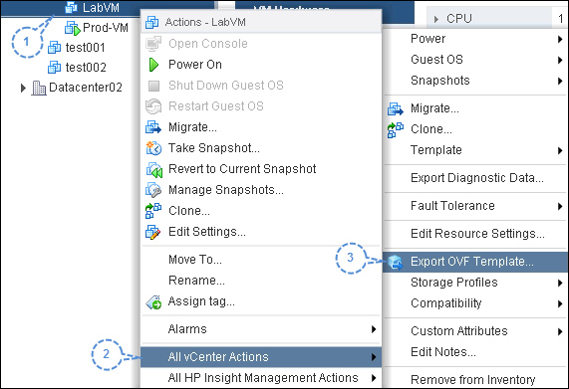Screen dimensions: 569x389
Task: Select Prod-VM in inventory tree
Action: (106, 28)
